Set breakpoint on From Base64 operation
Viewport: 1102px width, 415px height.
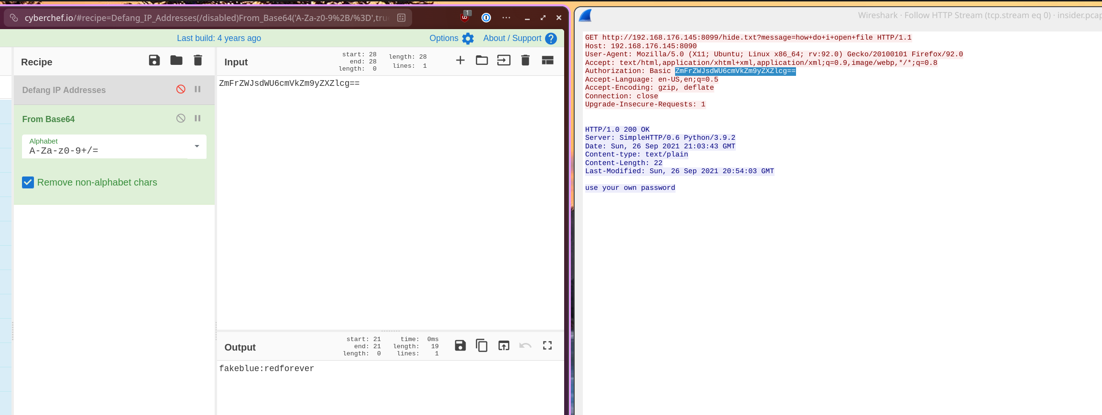[197, 119]
